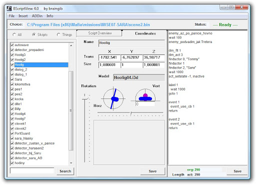Uncheck the Billy checkbox
Viewport: 256px width, 185px height.
pyautogui.click(x=12, y=109)
